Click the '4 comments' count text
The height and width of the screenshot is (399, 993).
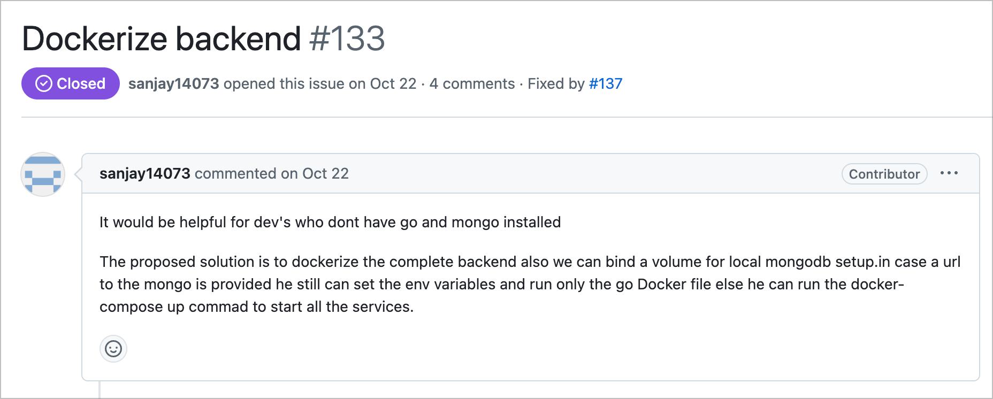472,83
